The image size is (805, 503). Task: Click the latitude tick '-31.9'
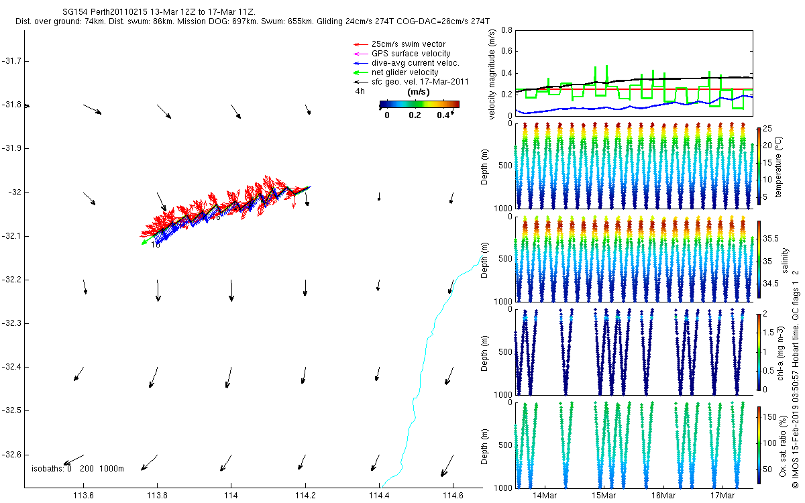coord(11,148)
